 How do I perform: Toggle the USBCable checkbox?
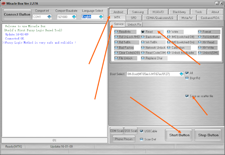[x=141, y=131]
